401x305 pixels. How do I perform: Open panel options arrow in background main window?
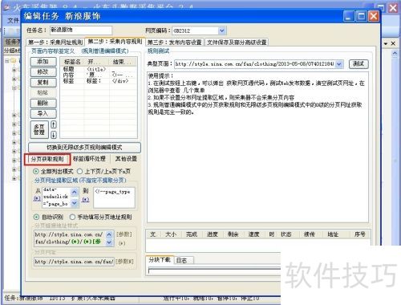(386, 43)
